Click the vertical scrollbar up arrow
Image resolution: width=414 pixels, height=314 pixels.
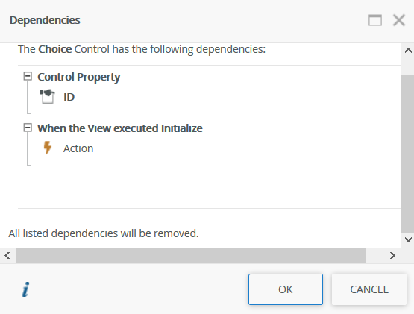coord(408,51)
